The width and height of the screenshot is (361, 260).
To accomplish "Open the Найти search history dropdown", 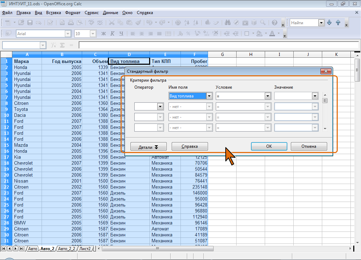I will click(321, 23).
